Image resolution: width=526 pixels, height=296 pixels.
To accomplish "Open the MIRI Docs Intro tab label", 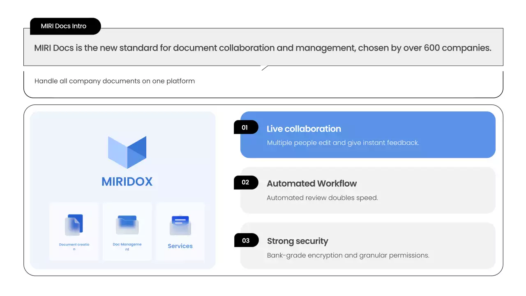I will (64, 26).
